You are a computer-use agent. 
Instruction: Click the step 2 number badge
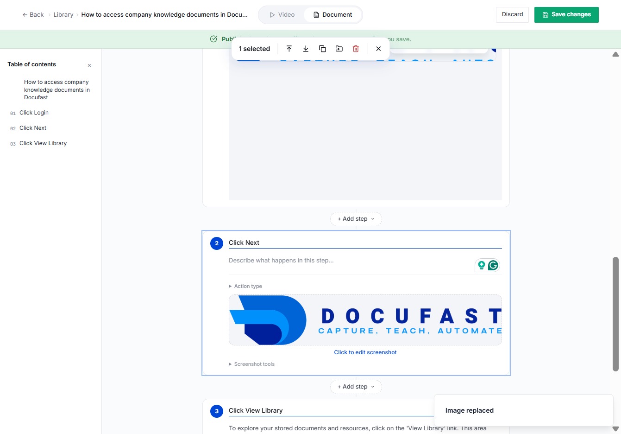[217, 243]
